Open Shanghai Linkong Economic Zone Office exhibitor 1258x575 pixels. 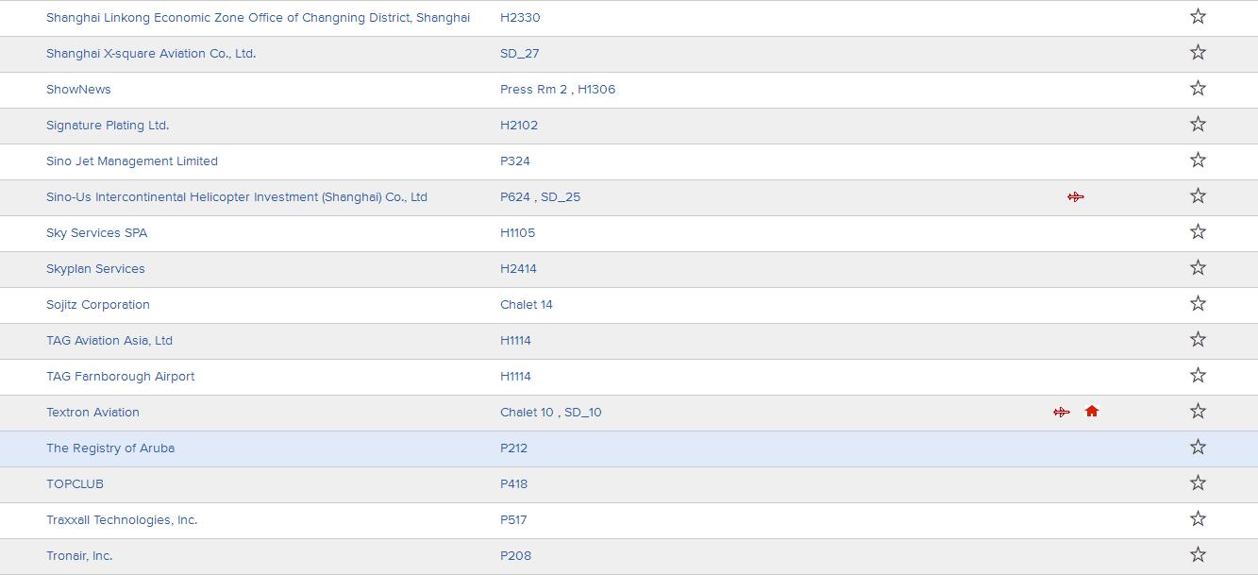(258, 17)
